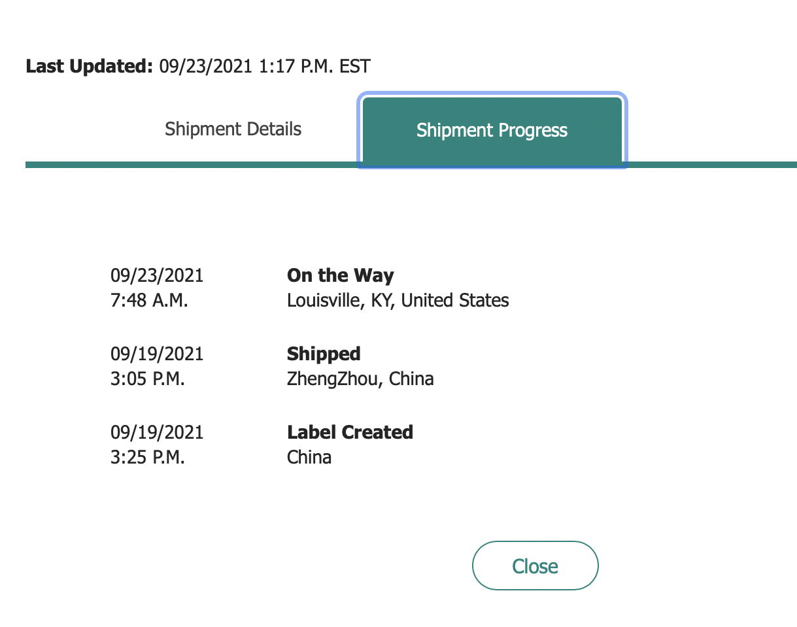This screenshot has height=627, width=797.
Task: Click the On the Way status
Action: coord(340,275)
